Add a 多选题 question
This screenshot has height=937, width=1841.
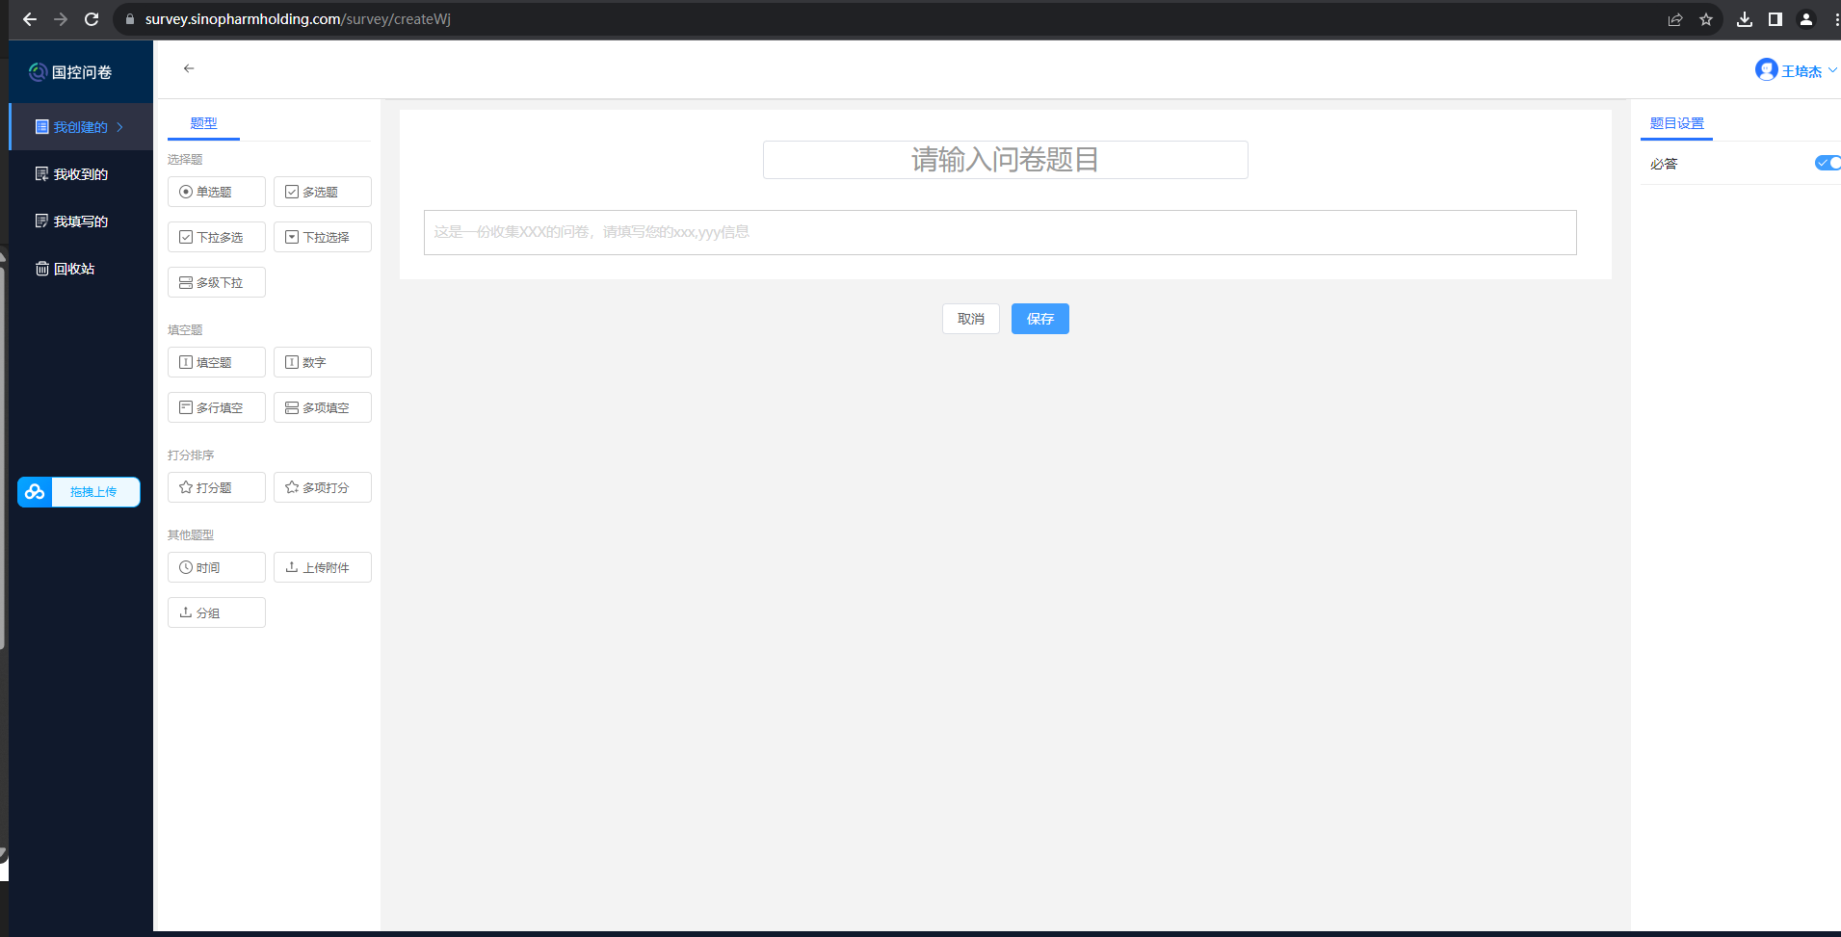point(323,192)
